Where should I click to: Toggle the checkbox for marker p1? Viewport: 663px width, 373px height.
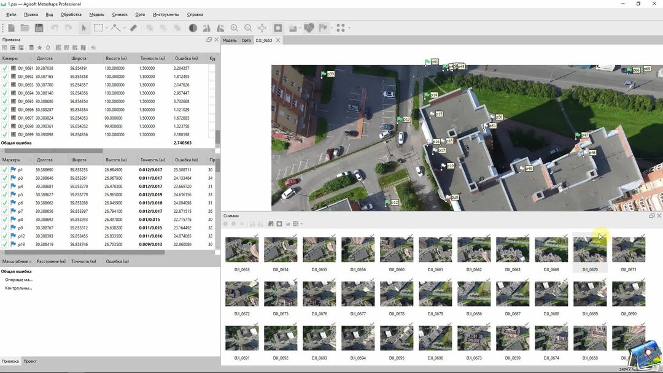point(5,170)
